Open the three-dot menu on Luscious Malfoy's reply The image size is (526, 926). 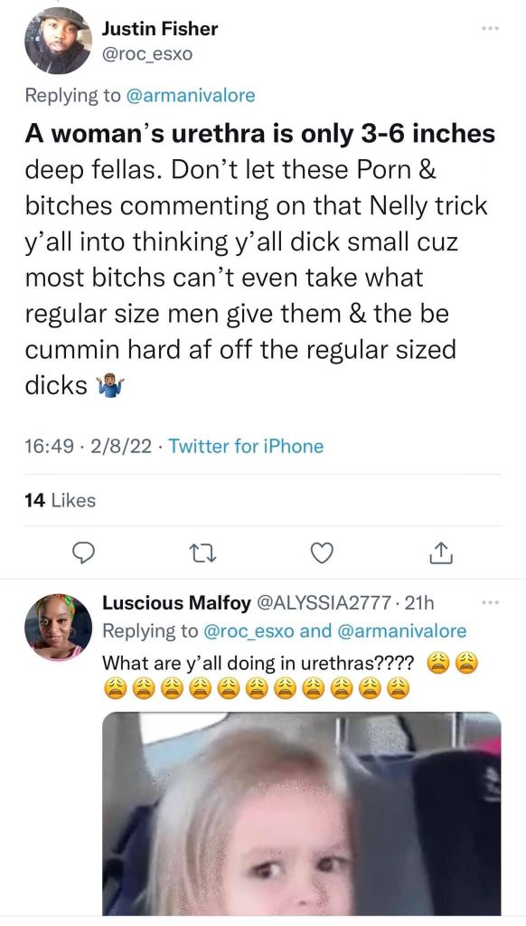pos(491,603)
